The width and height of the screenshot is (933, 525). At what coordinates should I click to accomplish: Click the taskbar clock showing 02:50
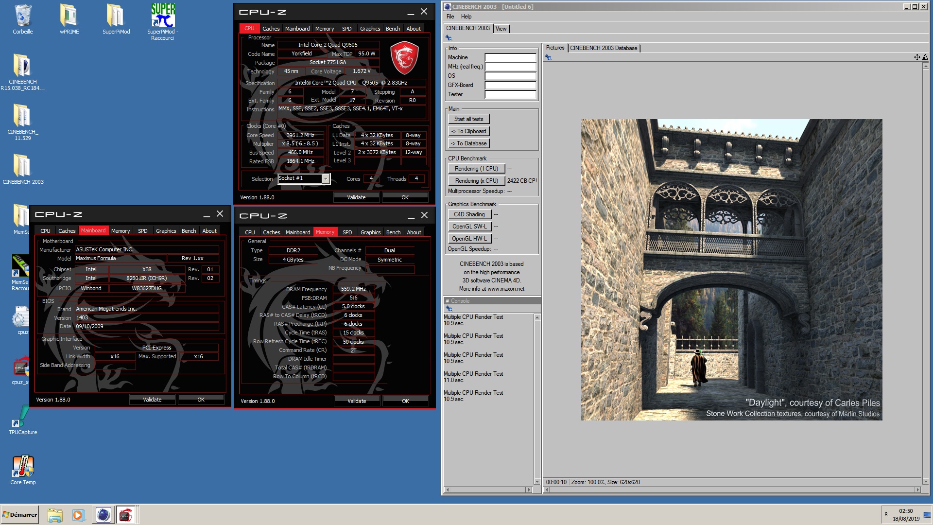(x=906, y=511)
